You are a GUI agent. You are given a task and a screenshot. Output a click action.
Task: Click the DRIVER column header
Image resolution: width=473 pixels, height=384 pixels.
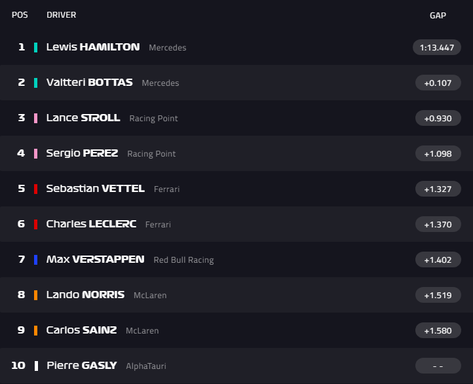pos(62,15)
